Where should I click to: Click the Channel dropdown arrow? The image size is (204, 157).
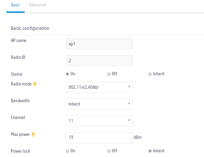click(x=129, y=120)
